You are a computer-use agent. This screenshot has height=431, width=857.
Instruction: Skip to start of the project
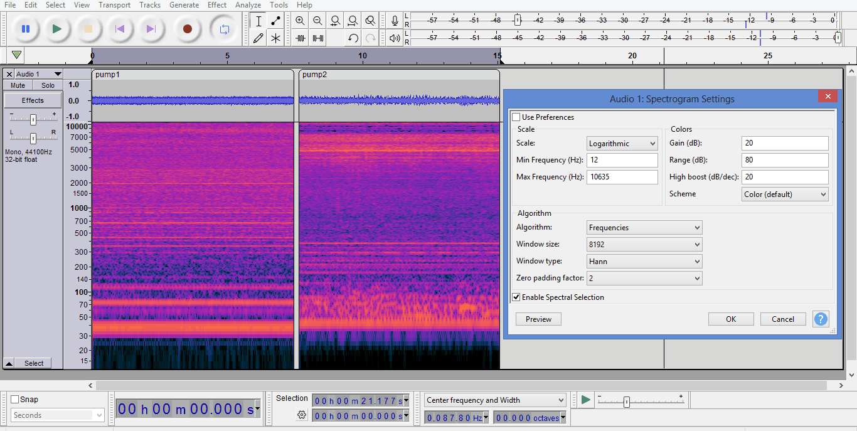[x=120, y=29]
